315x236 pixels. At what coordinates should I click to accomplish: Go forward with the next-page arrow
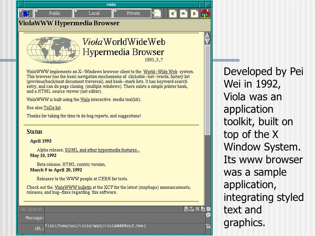pyautogui.click(x=194, y=14)
